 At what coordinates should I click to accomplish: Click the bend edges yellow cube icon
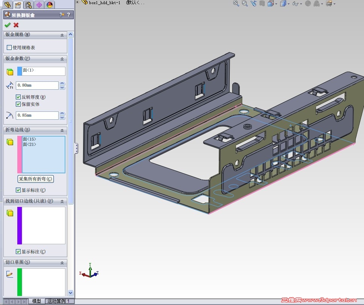(x=10, y=142)
